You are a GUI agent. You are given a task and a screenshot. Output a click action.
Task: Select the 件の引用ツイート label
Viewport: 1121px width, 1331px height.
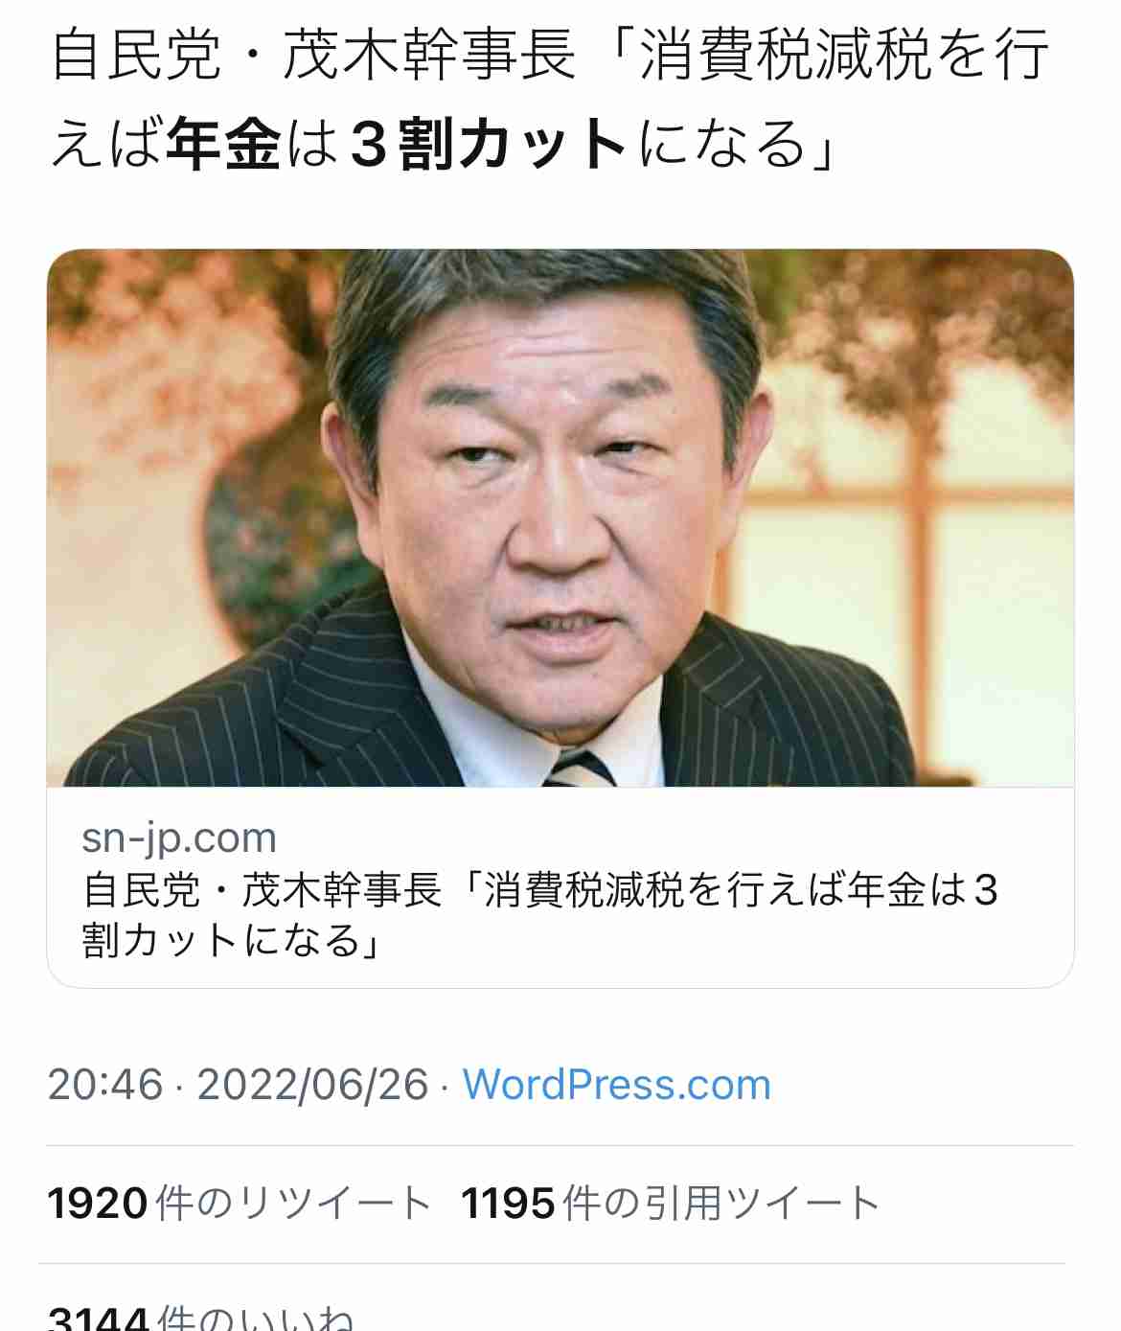point(722,1204)
